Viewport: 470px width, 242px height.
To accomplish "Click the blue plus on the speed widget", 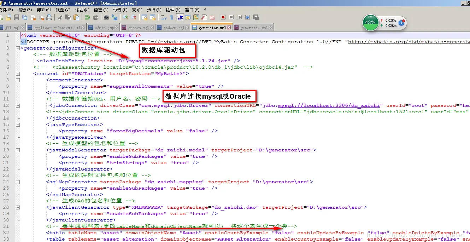I will tap(401, 23).
